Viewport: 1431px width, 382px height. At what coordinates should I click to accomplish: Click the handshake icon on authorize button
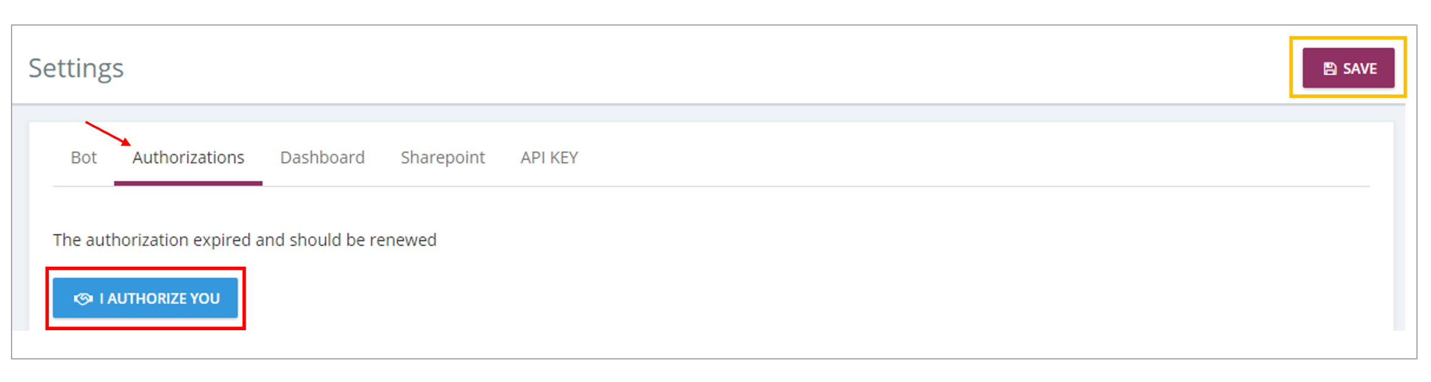[x=83, y=299]
